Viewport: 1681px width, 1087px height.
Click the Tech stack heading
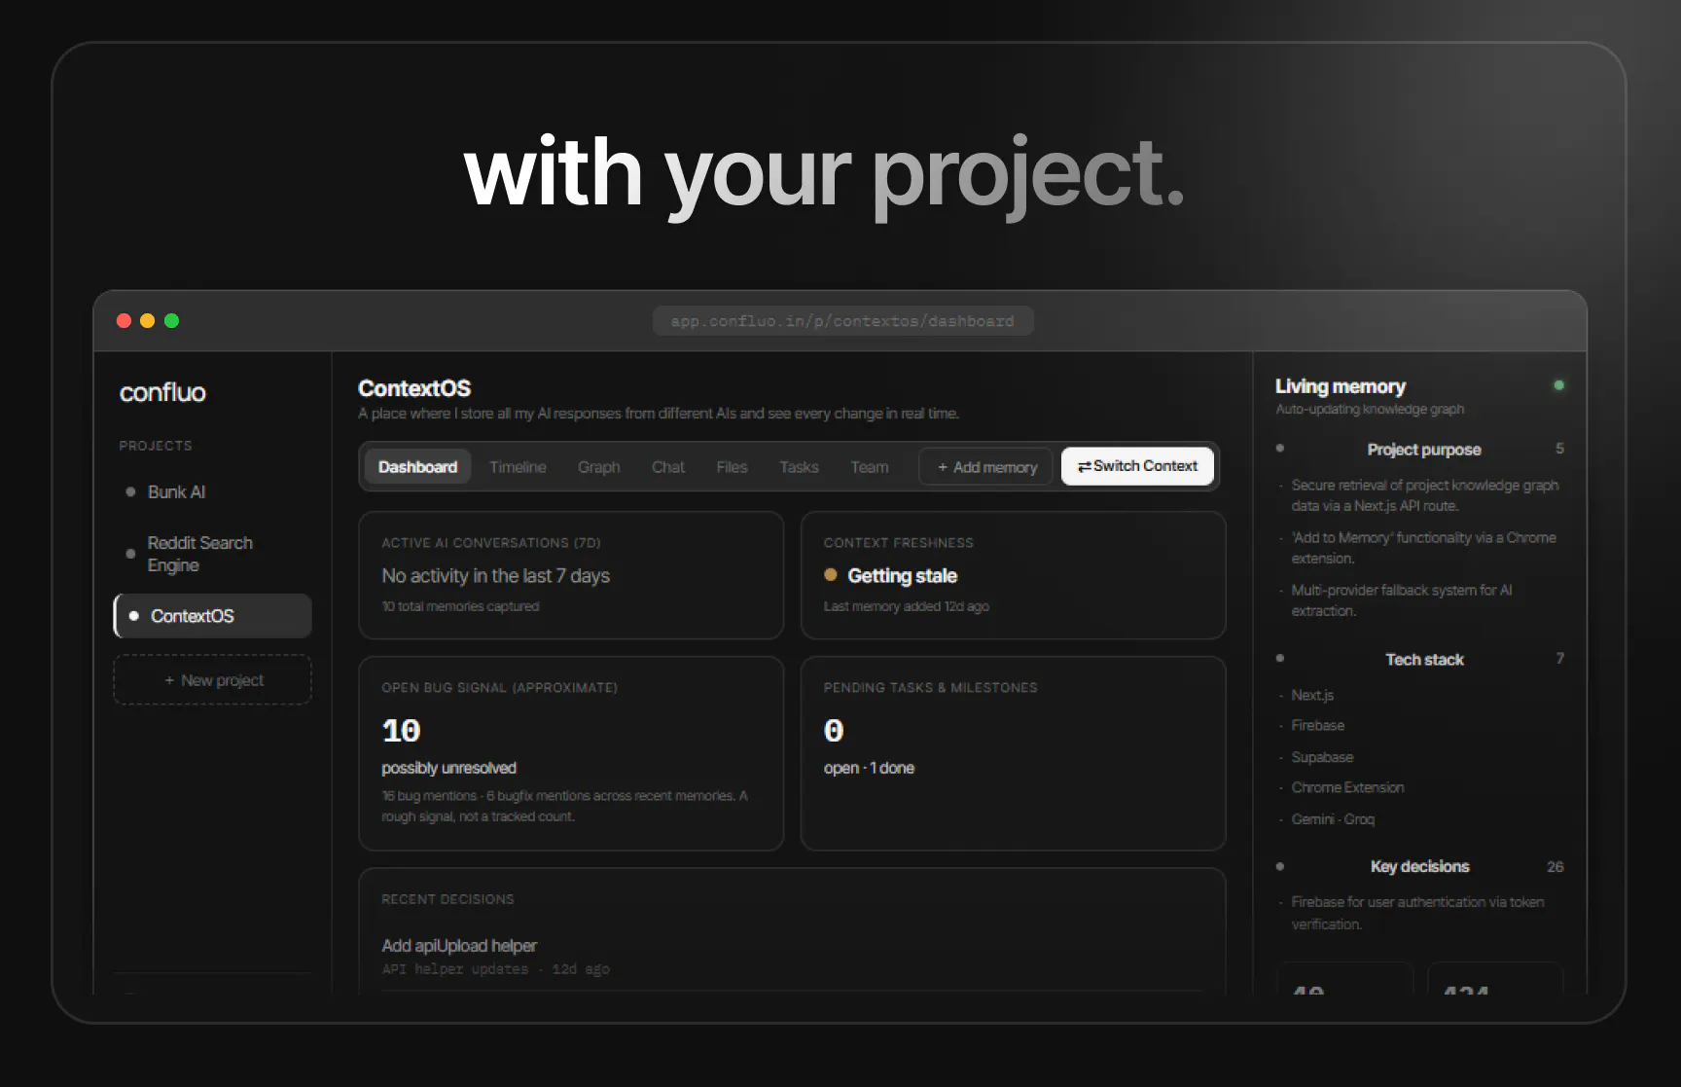[x=1424, y=660]
